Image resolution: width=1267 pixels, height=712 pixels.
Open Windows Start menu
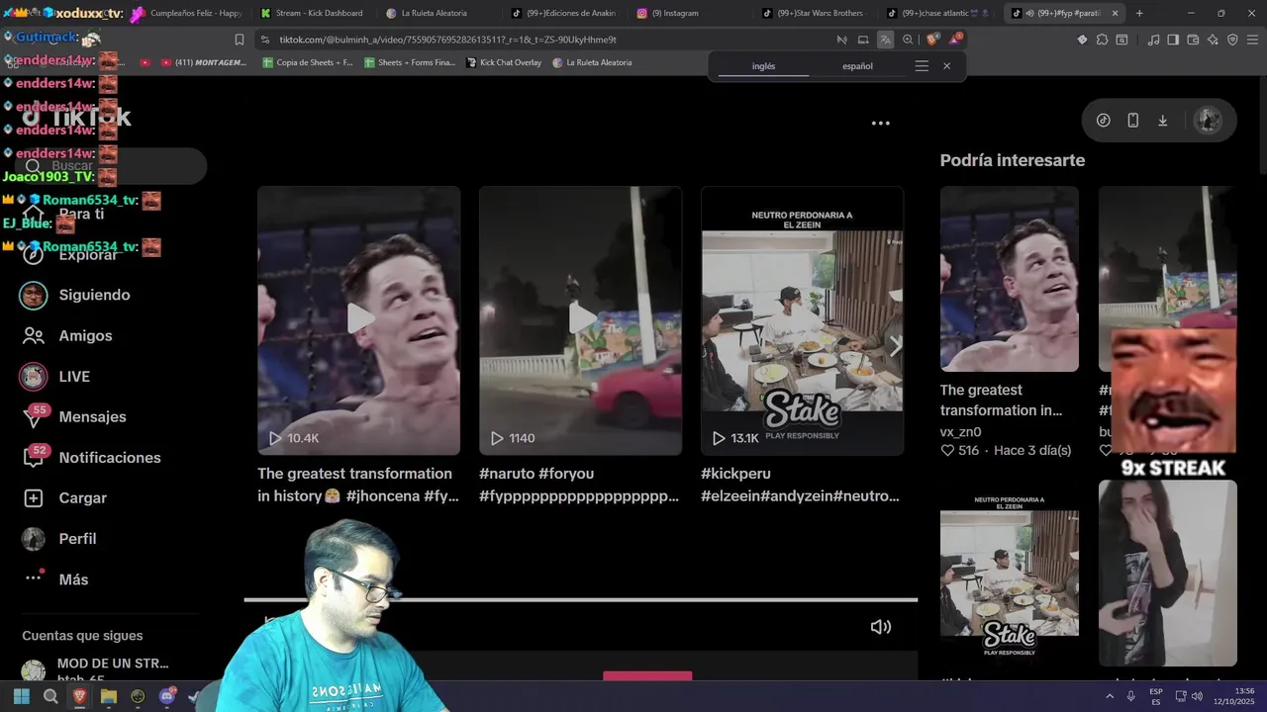(x=22, y=696)
